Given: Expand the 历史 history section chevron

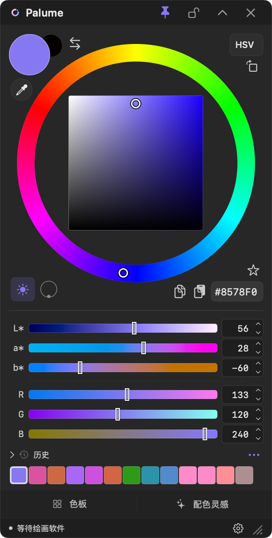Looking at the screenshot, I should pyautogui.click(x=12, y=455).
